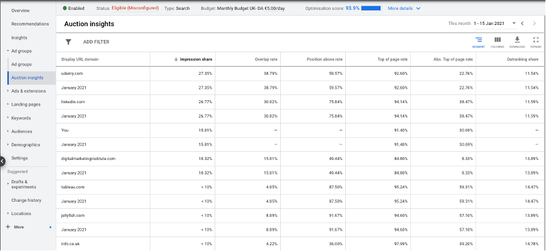Image resolution: width=546 pixels, height=251 pixels.
Task: Open Settings in the sidebar
Action: click(20, 158)
